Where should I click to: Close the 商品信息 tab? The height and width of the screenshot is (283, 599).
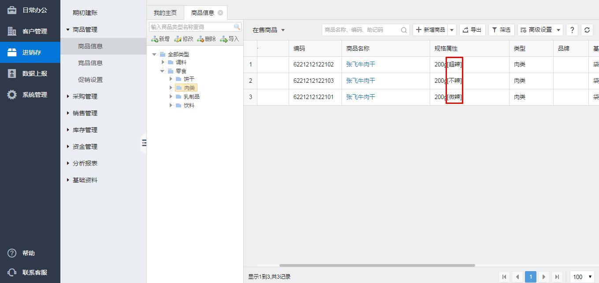[x=220, y=13]
